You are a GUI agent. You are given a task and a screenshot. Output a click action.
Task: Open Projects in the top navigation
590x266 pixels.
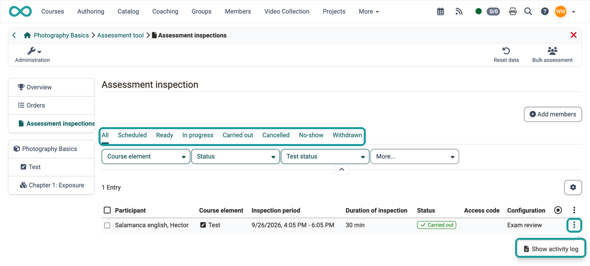tap(334, 11)
